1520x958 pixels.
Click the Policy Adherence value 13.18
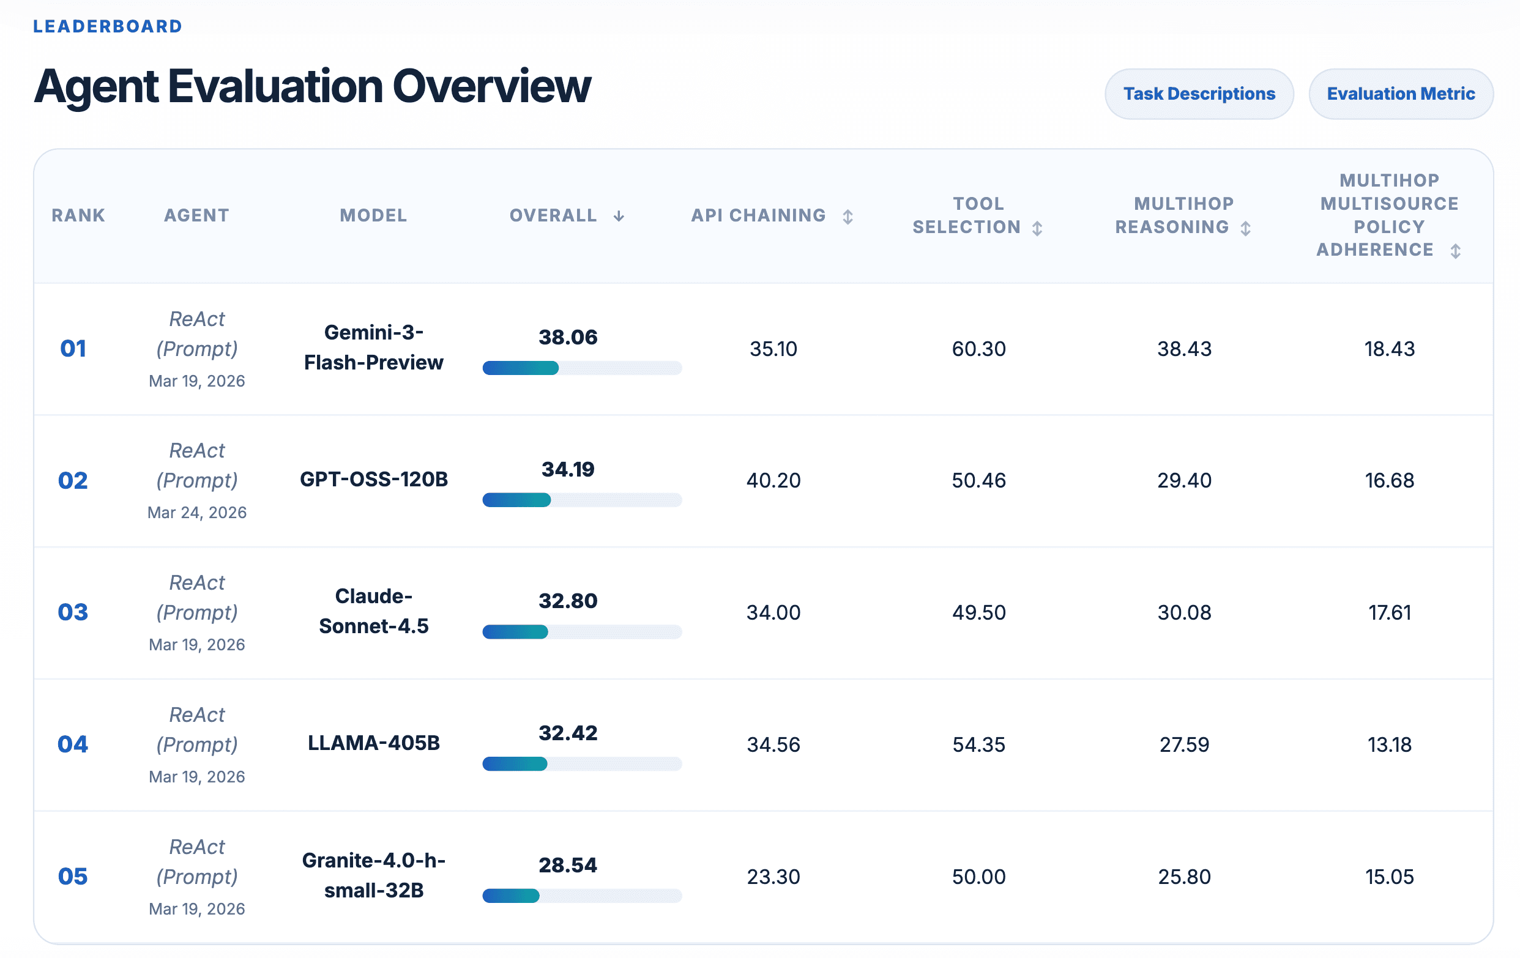pos(1389,744)
